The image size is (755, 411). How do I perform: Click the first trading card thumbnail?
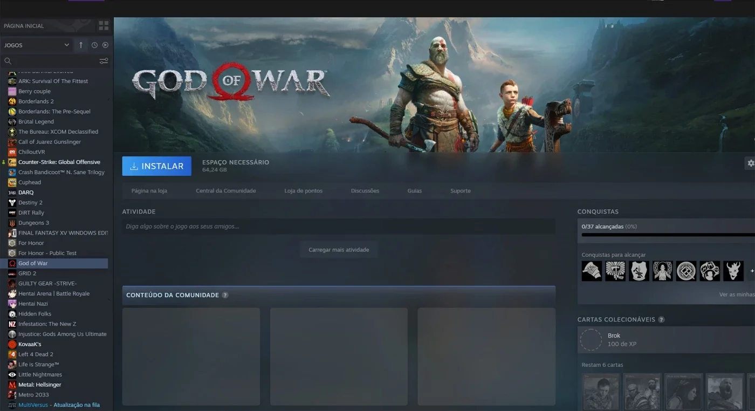(601, 392)
